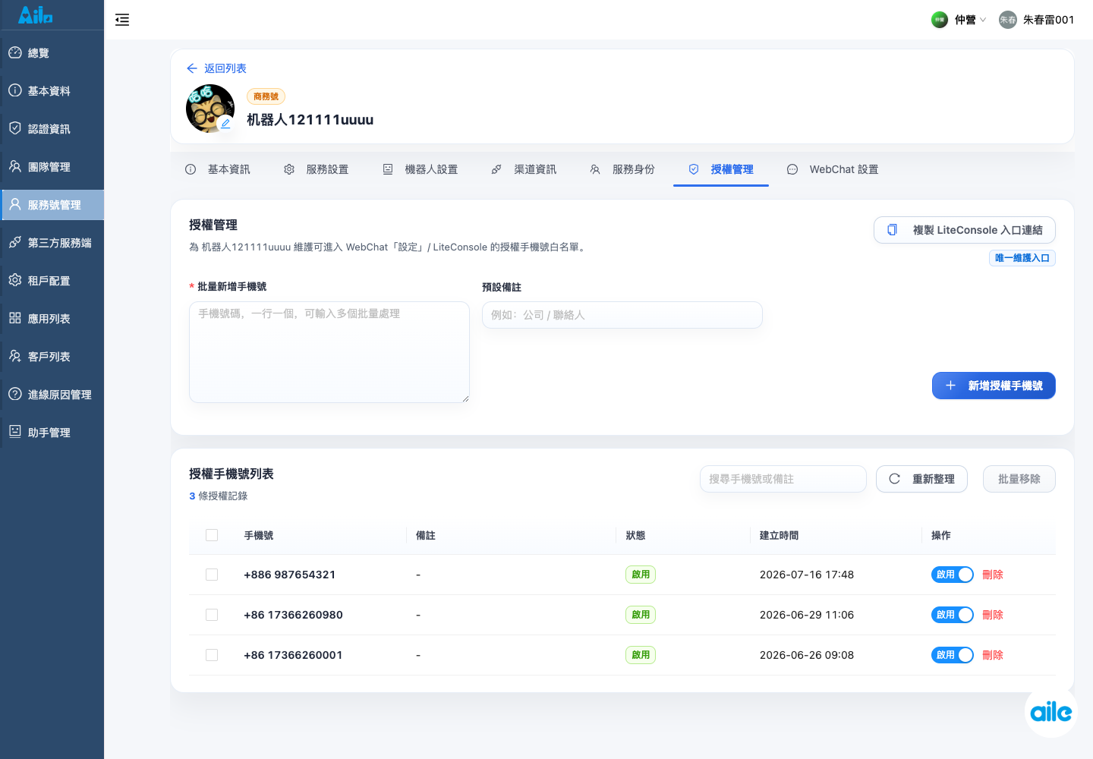
Task: Expand the 仲營 tenant dropdown arrow
Action: click(983, 20)
